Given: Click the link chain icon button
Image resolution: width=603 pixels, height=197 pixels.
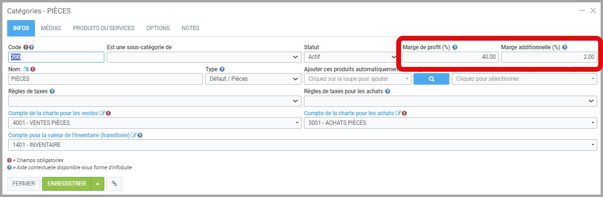Looking at the screenshot, I should (x=114, y=184).
